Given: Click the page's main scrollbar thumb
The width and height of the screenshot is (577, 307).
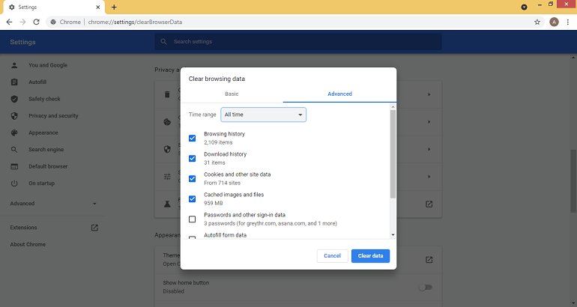Looking at the screenshot, I should tap(573, 181).
